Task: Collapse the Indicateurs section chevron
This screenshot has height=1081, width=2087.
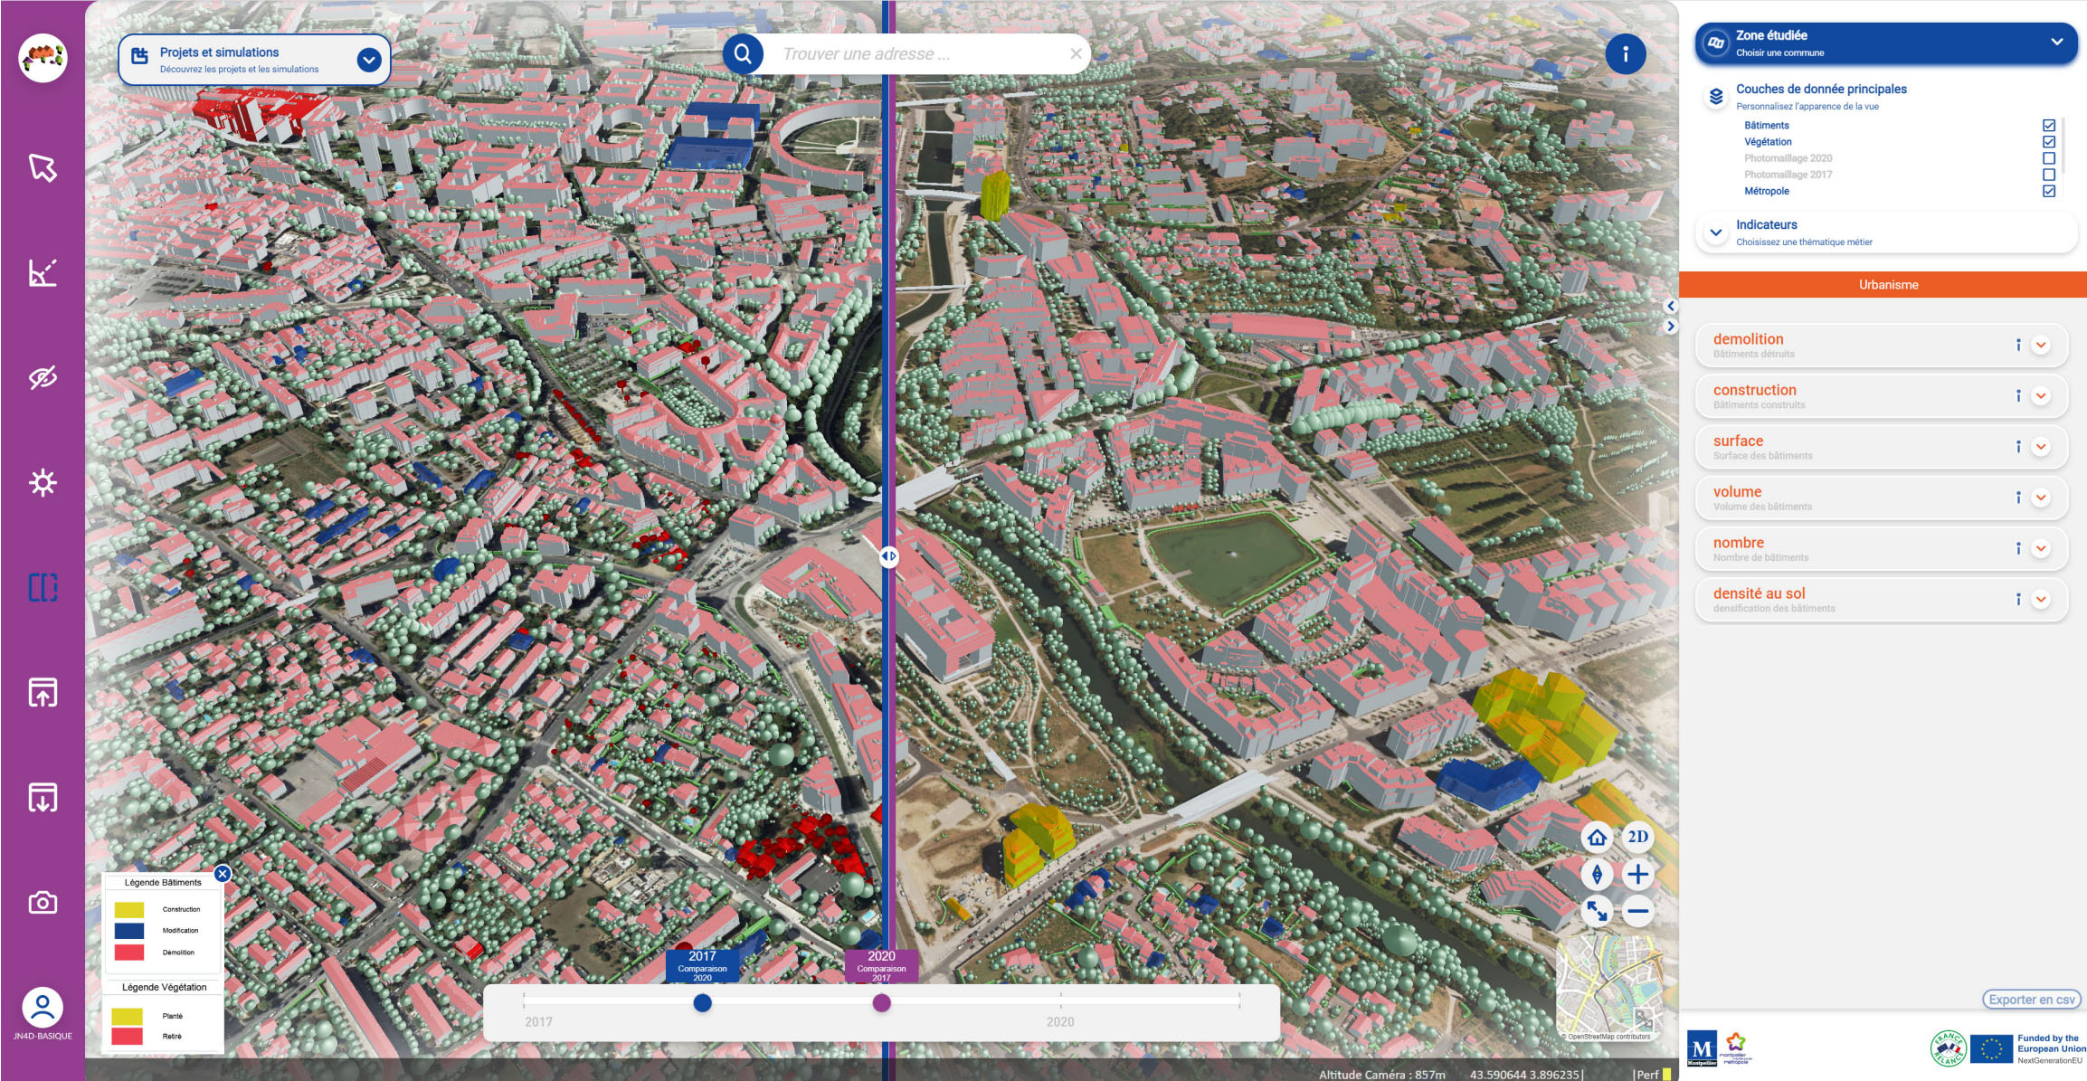Action: coord(1715,232)
